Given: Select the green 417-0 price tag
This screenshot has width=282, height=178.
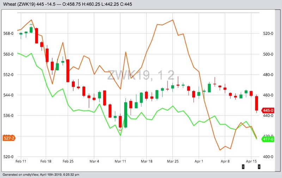Looking at the screenshot, I should coord(268,139).
